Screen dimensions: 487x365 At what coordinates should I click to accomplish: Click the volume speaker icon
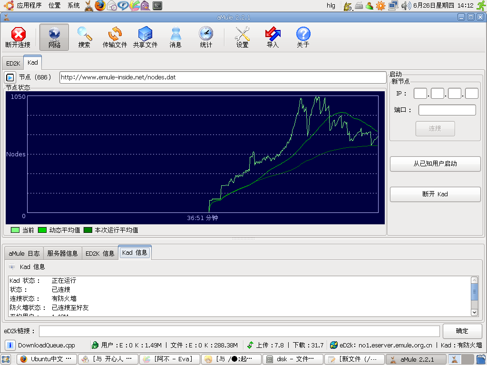pos(406,5)
